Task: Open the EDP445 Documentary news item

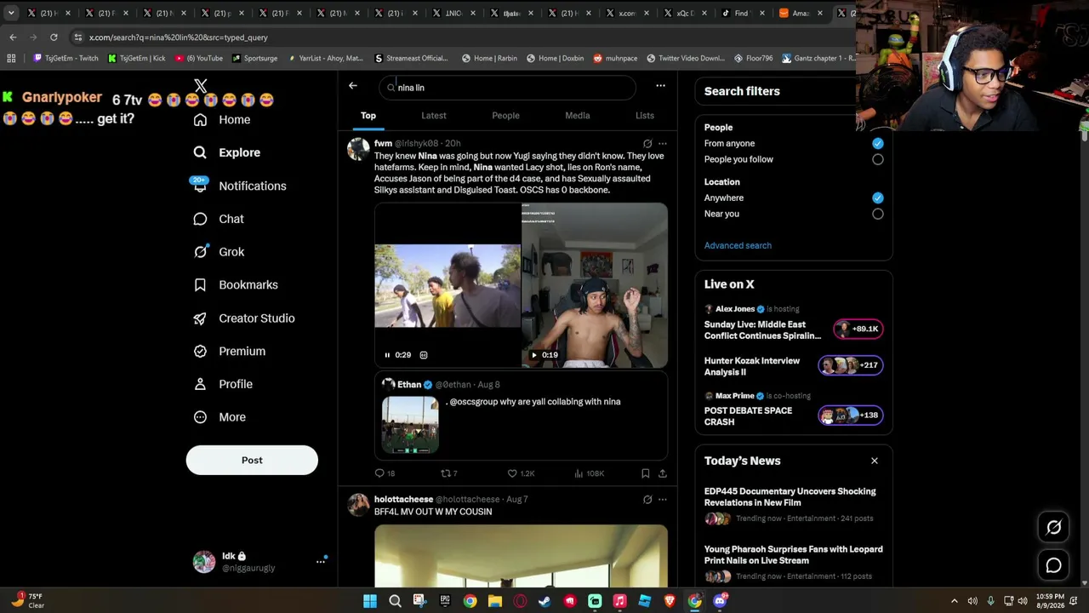Action: pos(794,504)
